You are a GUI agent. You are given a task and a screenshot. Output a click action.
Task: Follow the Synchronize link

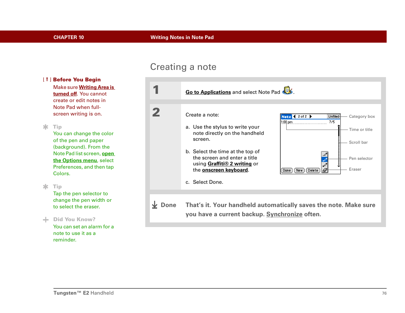284,214
